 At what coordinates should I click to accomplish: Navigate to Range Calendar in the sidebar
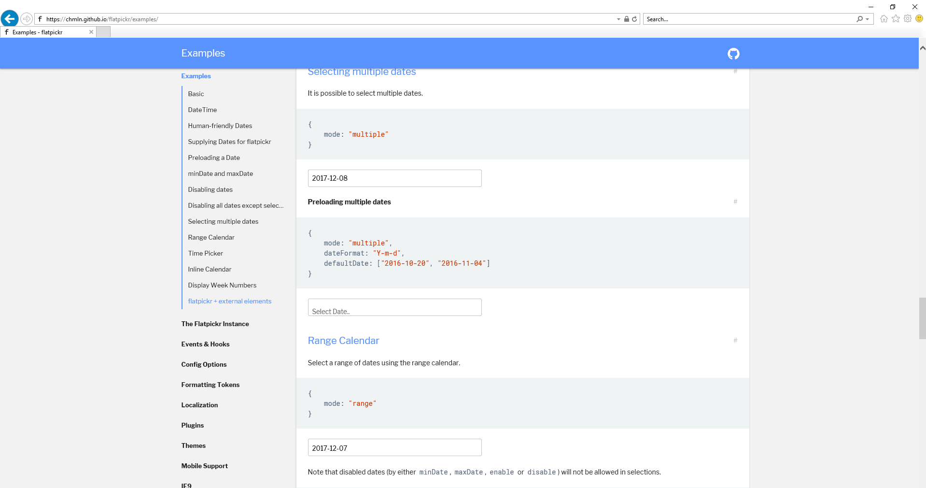coord(210,237)
